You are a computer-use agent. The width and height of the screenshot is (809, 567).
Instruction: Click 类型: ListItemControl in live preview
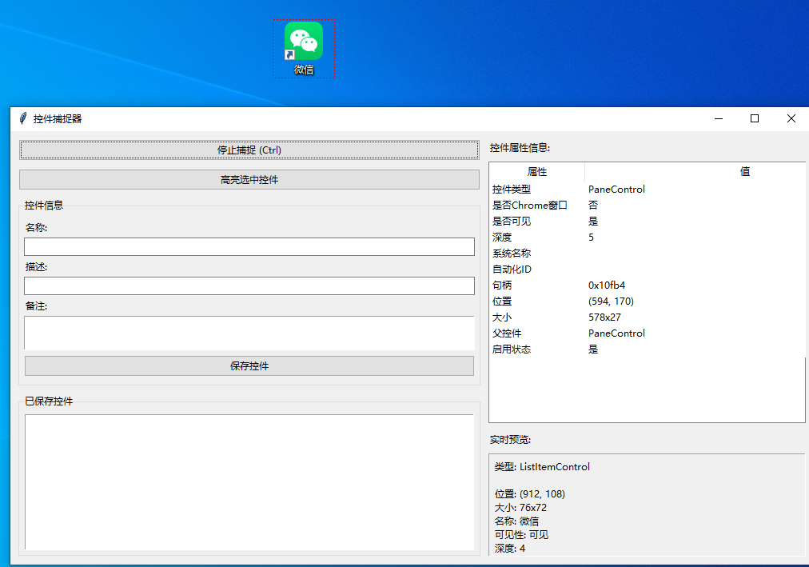click(x=542, y=467)
